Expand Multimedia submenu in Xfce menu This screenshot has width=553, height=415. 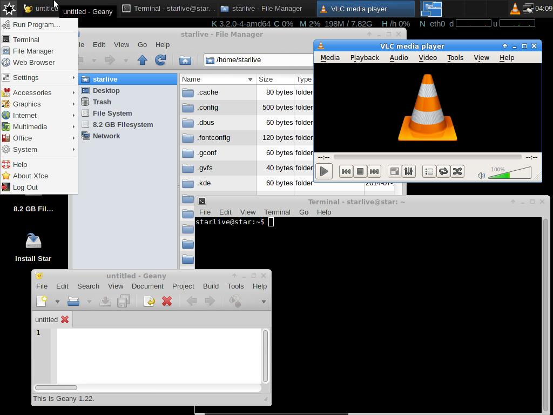tap(39, 126)
